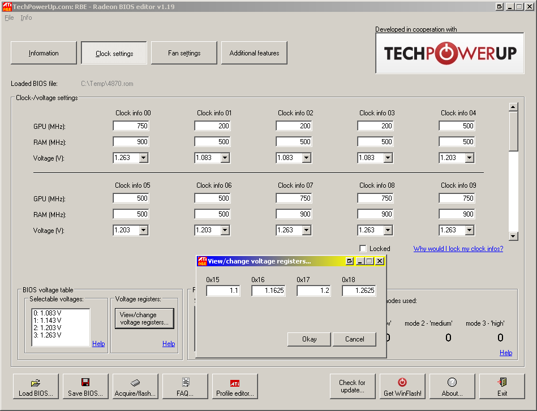Open Acquire/flash chip icon button

135,386
